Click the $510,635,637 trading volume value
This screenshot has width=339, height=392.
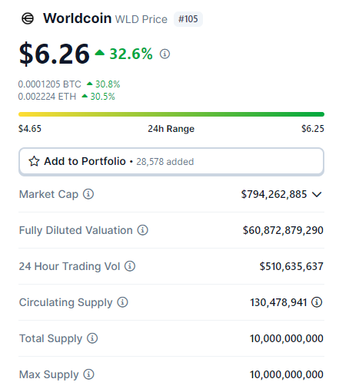(x=291, y=266)
